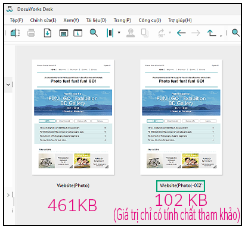
Task: Expand the dropdown next to binder icon
Action: click(119, 33)
